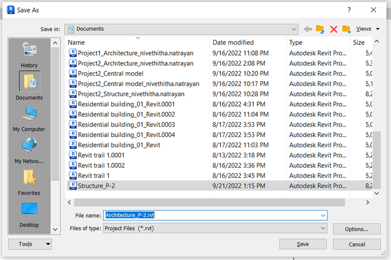
Task: Select Residential building_01_Revit.0002 file
Action: (x=127, y=114)
